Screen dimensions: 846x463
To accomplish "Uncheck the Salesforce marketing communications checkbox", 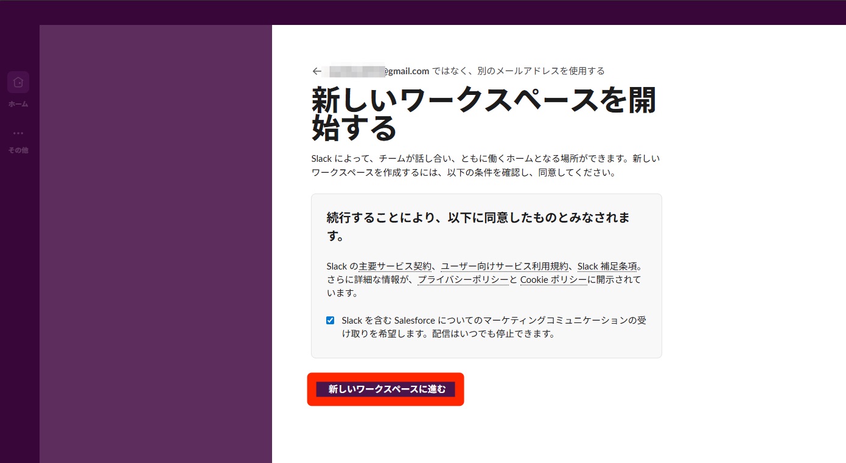I will coord(330,320).
